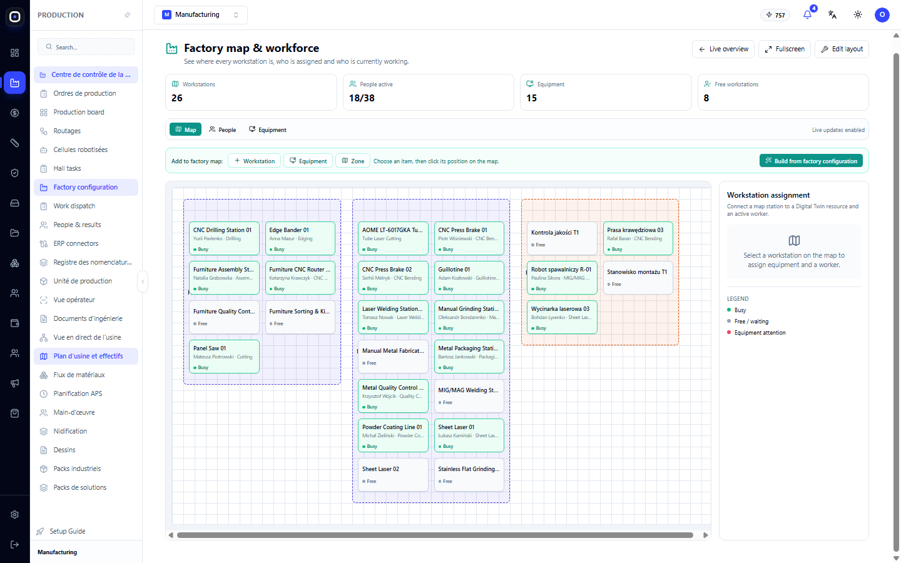Open the tag label rail icon
901x563 pixels.
[15, 143]
